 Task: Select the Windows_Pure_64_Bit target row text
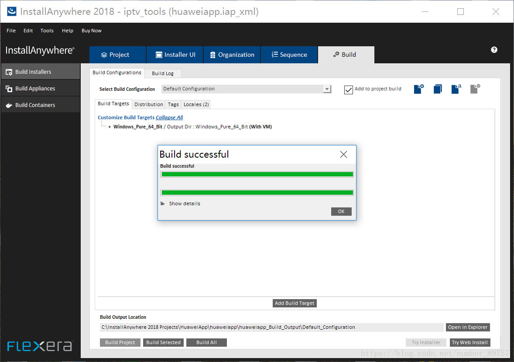pos(192,127)
